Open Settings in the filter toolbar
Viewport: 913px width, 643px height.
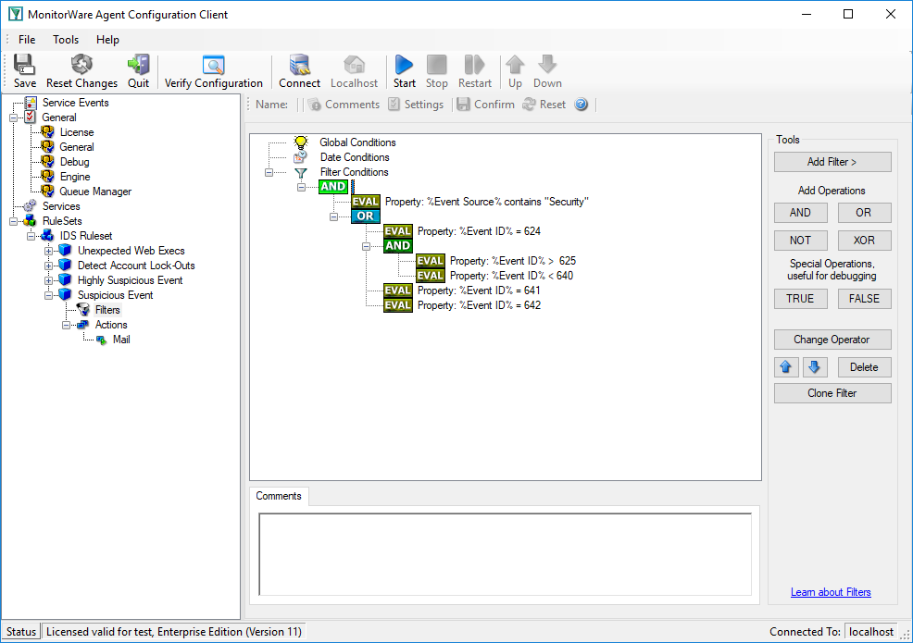click(x=416, y=105)
